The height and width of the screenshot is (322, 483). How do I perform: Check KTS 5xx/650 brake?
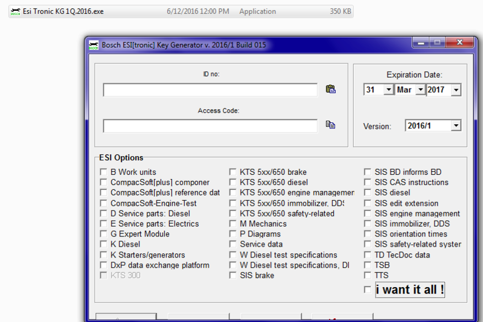(233, 172)
